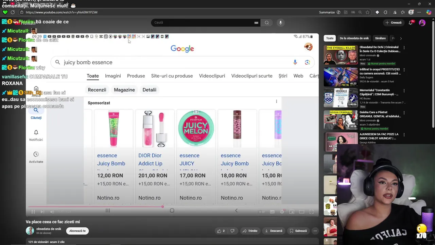This screenshot has width=435, height=245.
Task: Open the obsedata de snik channel avatar
Action: point(30,231)
